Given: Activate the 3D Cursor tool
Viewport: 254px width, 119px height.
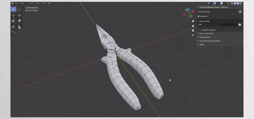Looking at the screenshot, I should pos(19,9).
